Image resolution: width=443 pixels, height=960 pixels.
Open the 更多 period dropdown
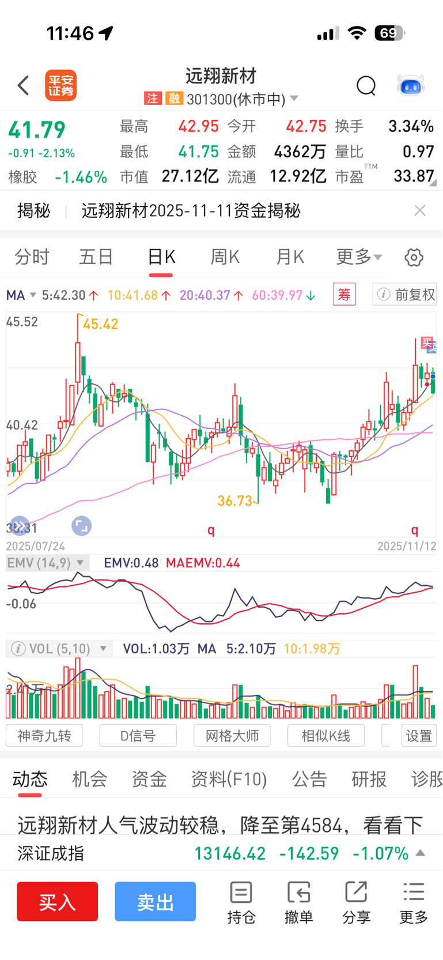tap(359, 257)
